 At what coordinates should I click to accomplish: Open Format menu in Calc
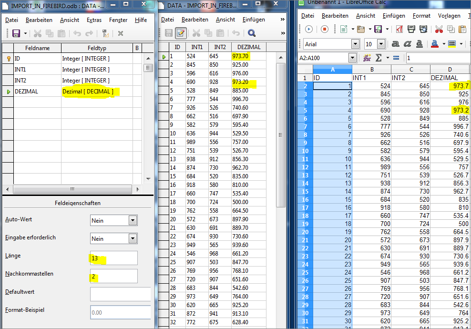[421, 16]
